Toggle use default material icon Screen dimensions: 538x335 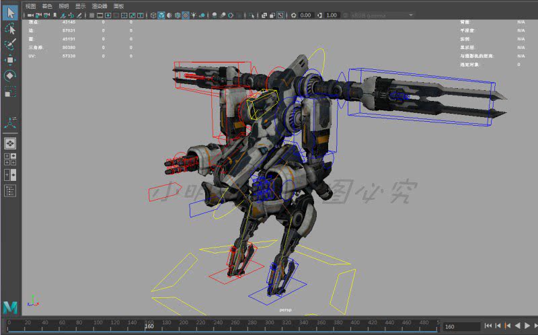(x=169, y=15)
